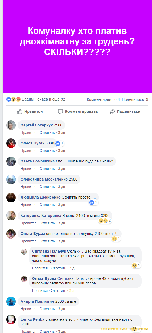
Task: Like Сергей Захарчук's comment via Нравится
Action: [x=28, y=133]
